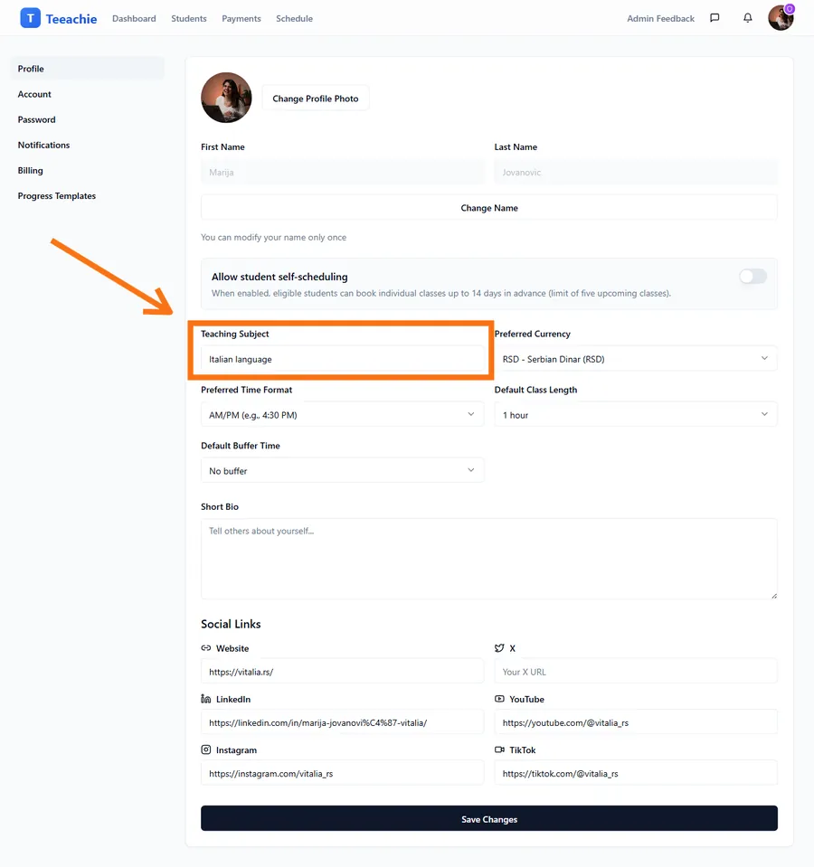This screenshot has height=867, width=814.
Task: Open Billing settings in the sidebar
Action: (30, 170)
